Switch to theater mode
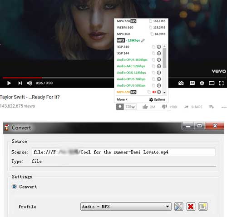 [212, 83]
